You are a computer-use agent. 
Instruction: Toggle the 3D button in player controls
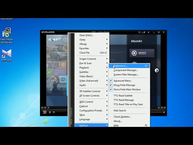click(45, 112)
